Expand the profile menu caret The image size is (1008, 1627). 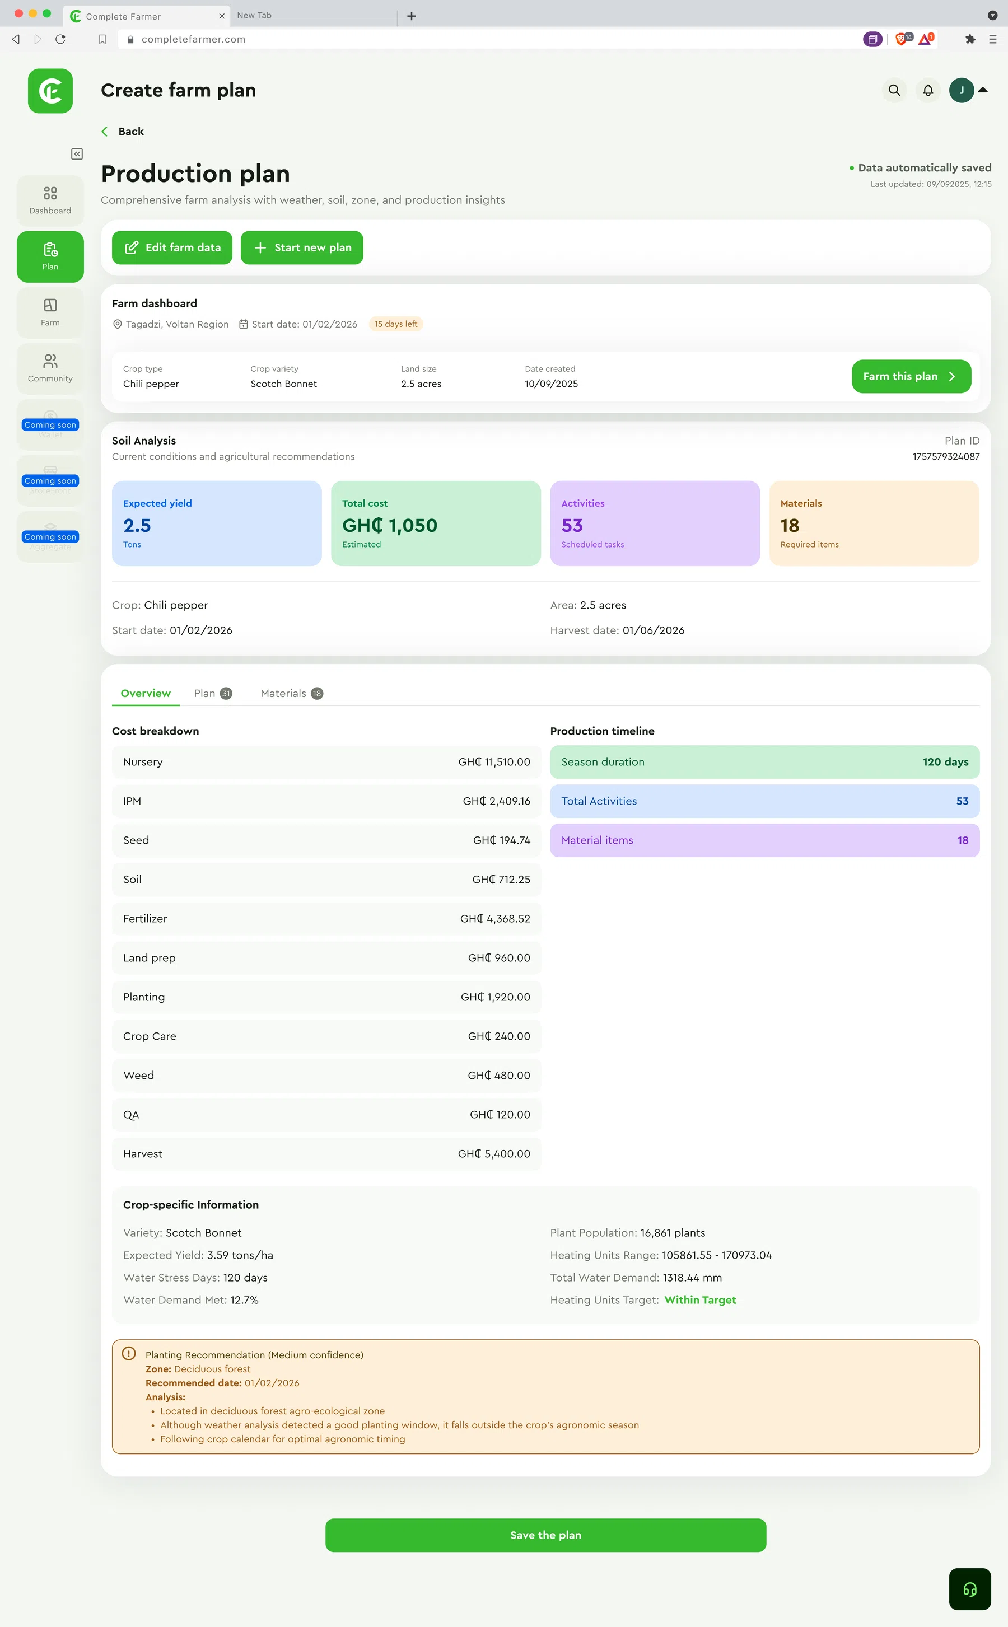pos(983,90)
